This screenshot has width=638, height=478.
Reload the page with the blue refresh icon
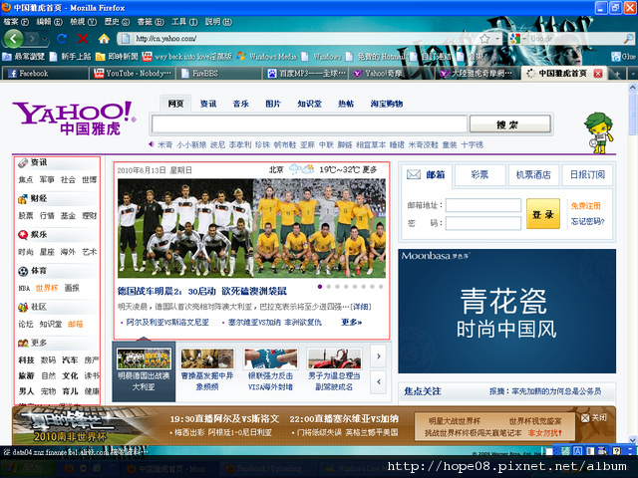pos(62,39)
